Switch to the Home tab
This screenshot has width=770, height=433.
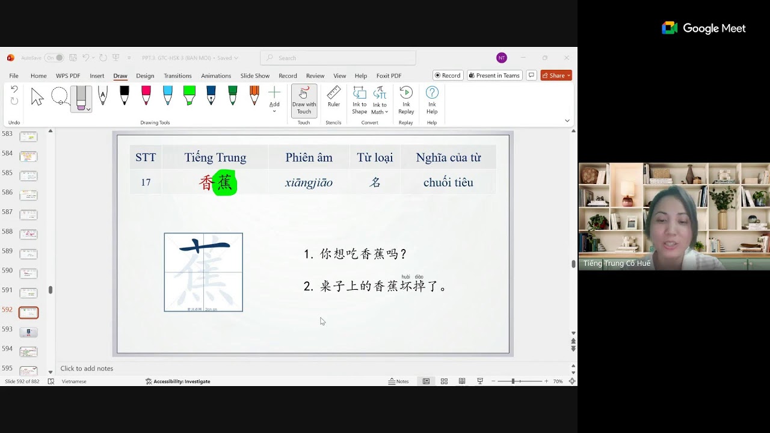pyautogui.click(x=38, y=76)
